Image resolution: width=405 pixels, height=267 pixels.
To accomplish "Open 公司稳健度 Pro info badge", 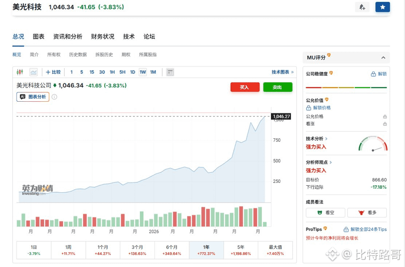I will [x=331, y=73].
